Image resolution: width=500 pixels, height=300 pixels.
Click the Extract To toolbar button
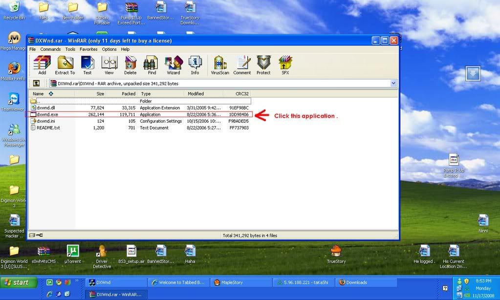(x=65, y=65)
